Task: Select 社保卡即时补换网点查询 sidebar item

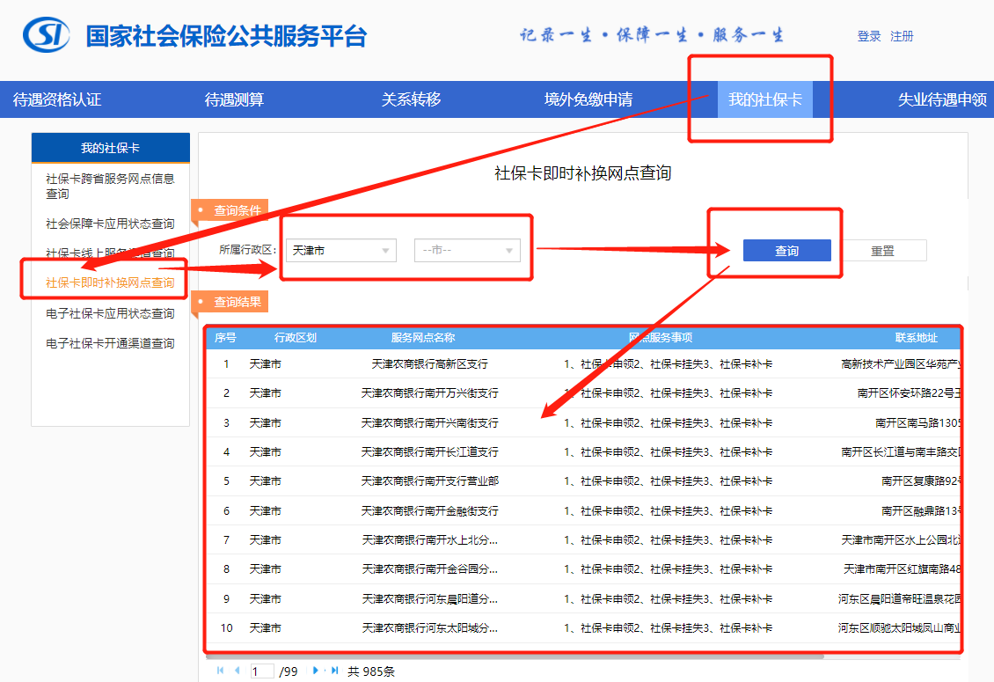Action: [x=110, y=282]
